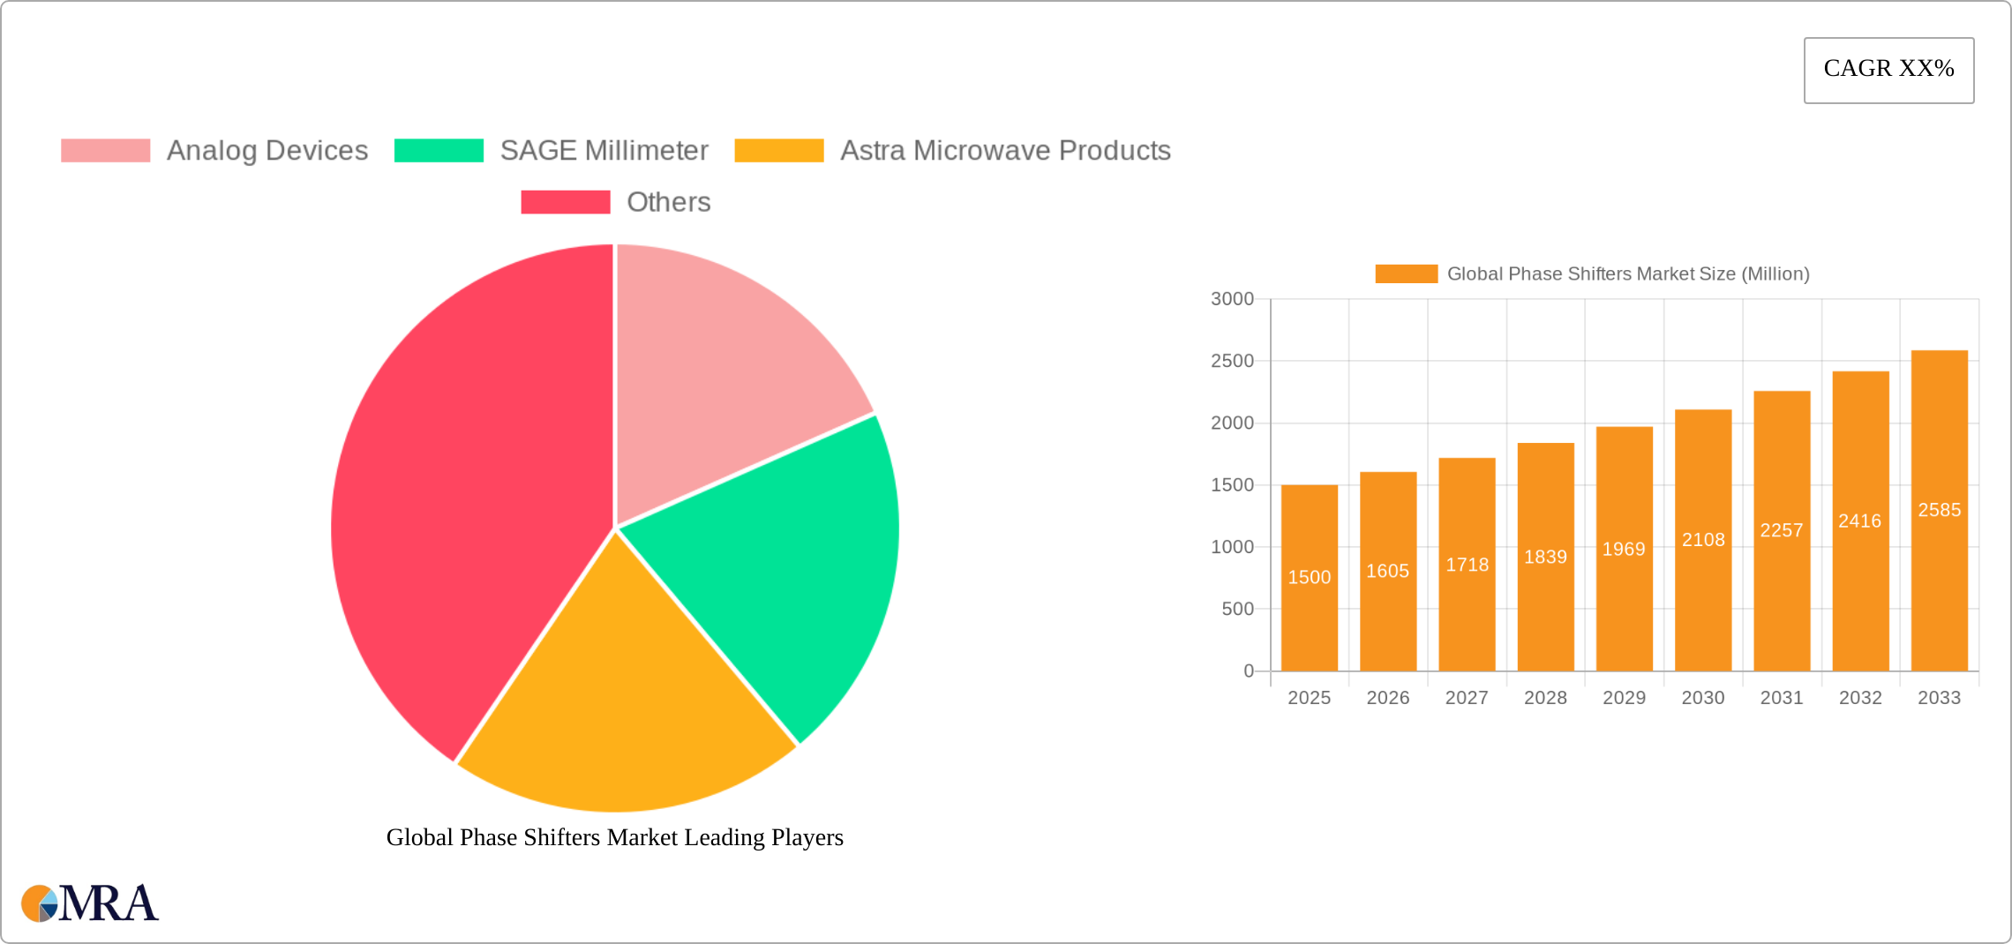Click the MRA logo

click(x=90, y=903)
